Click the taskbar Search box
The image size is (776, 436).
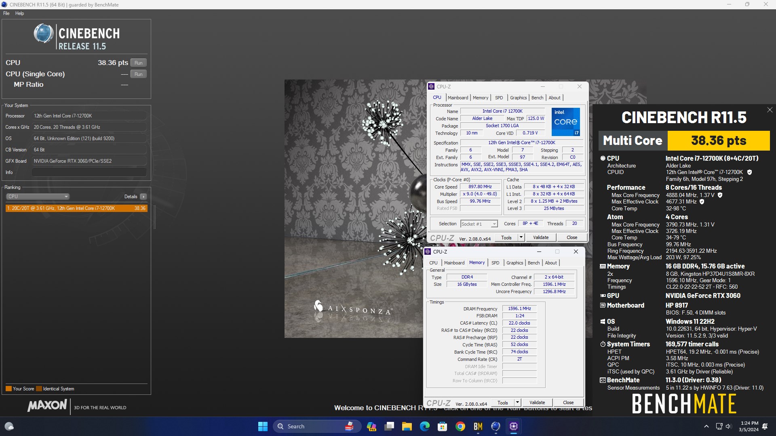click(x=317, y=426)
